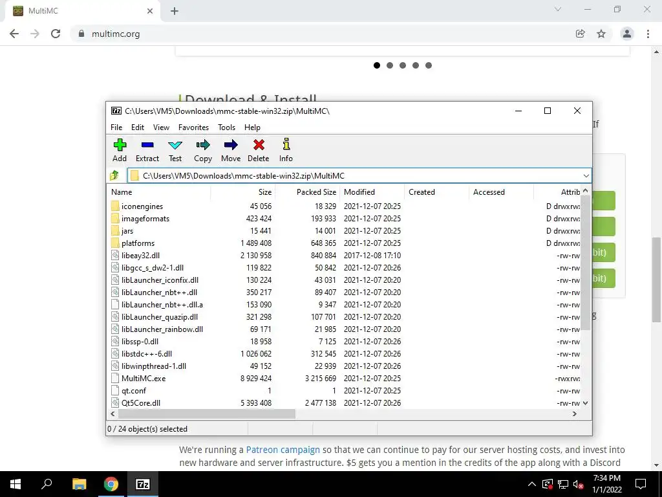Select the iconengines folder
Image resolution: width=662 pixels, height=497 pixels.
tap(142, 206)
